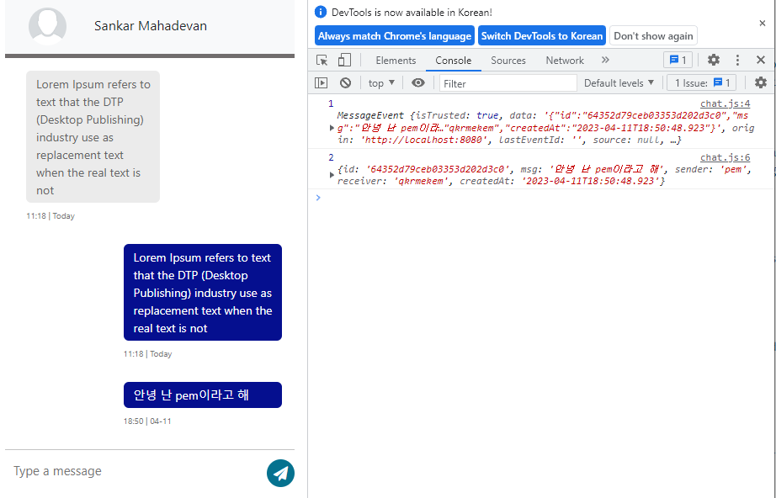Click the blue issues counter badge in tab bar
Screen dimensions: 776x498
[x=678, y=61]
